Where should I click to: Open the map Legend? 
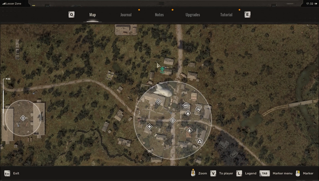click(251, 173)
